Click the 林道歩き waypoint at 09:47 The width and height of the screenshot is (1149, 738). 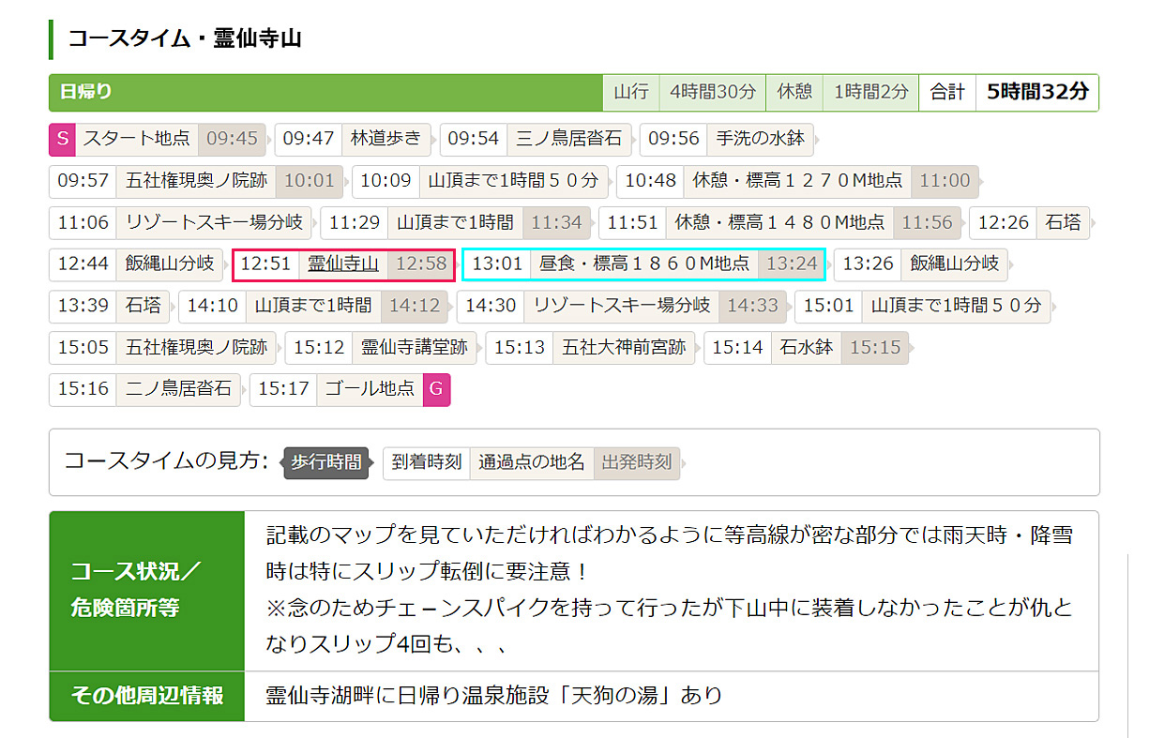(386, 140)
